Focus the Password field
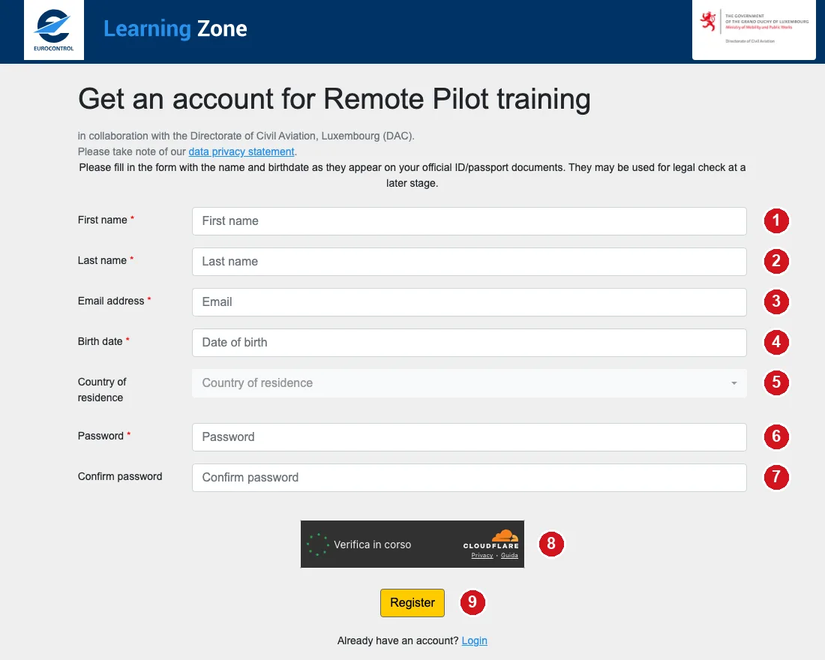825x660 pixels. [x=469, y=437]
